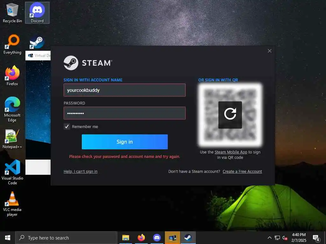Open the notification center icon

tap(316, 238)
